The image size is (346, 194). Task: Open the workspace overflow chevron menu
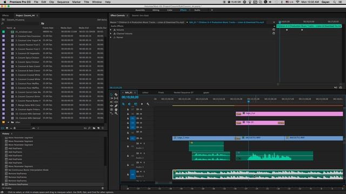coord(212,10)
